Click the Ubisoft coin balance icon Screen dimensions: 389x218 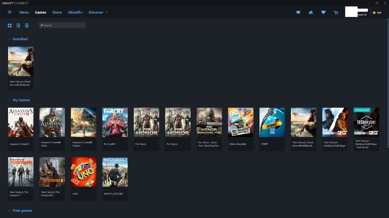coord(374,13)
